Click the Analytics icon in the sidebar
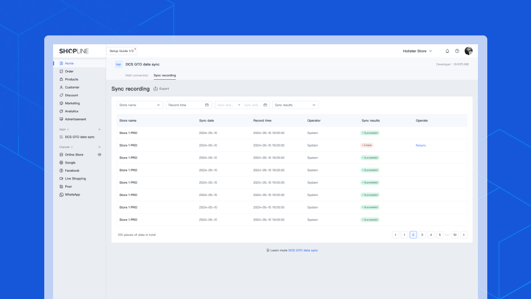Viewport: 531px width, 299px height. (61, 111)
